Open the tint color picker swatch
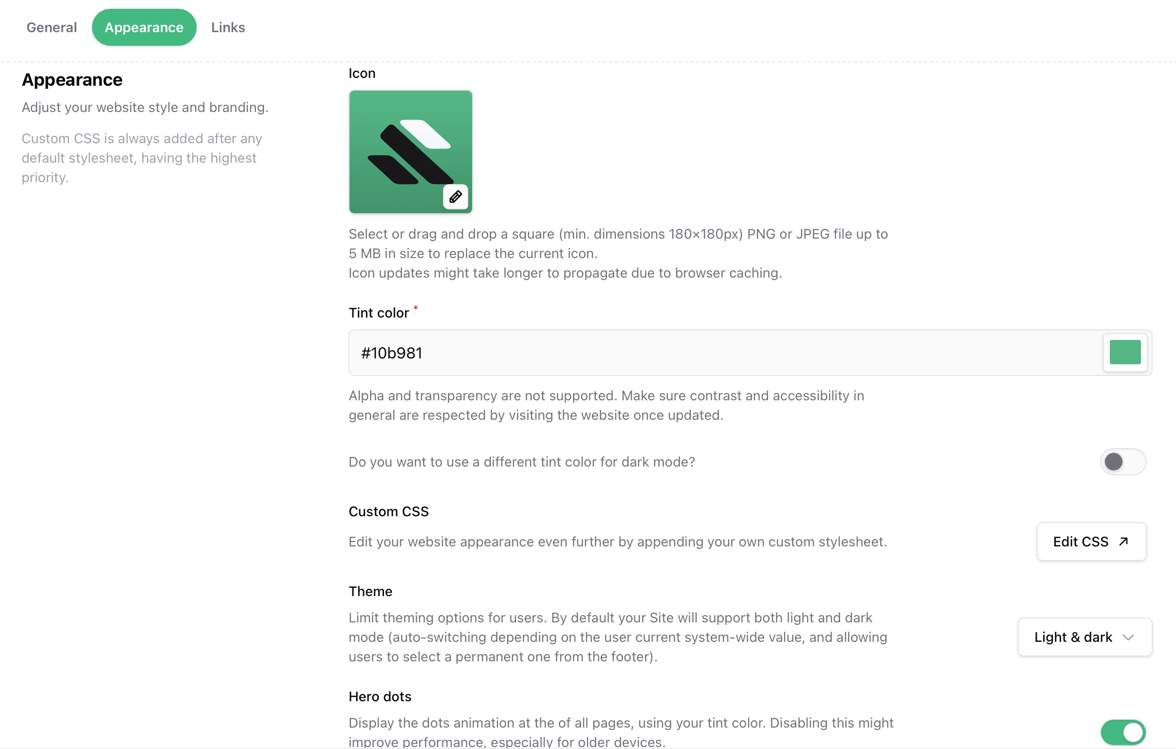Viewport: 1176px width, 749px height. [1125, 352]
